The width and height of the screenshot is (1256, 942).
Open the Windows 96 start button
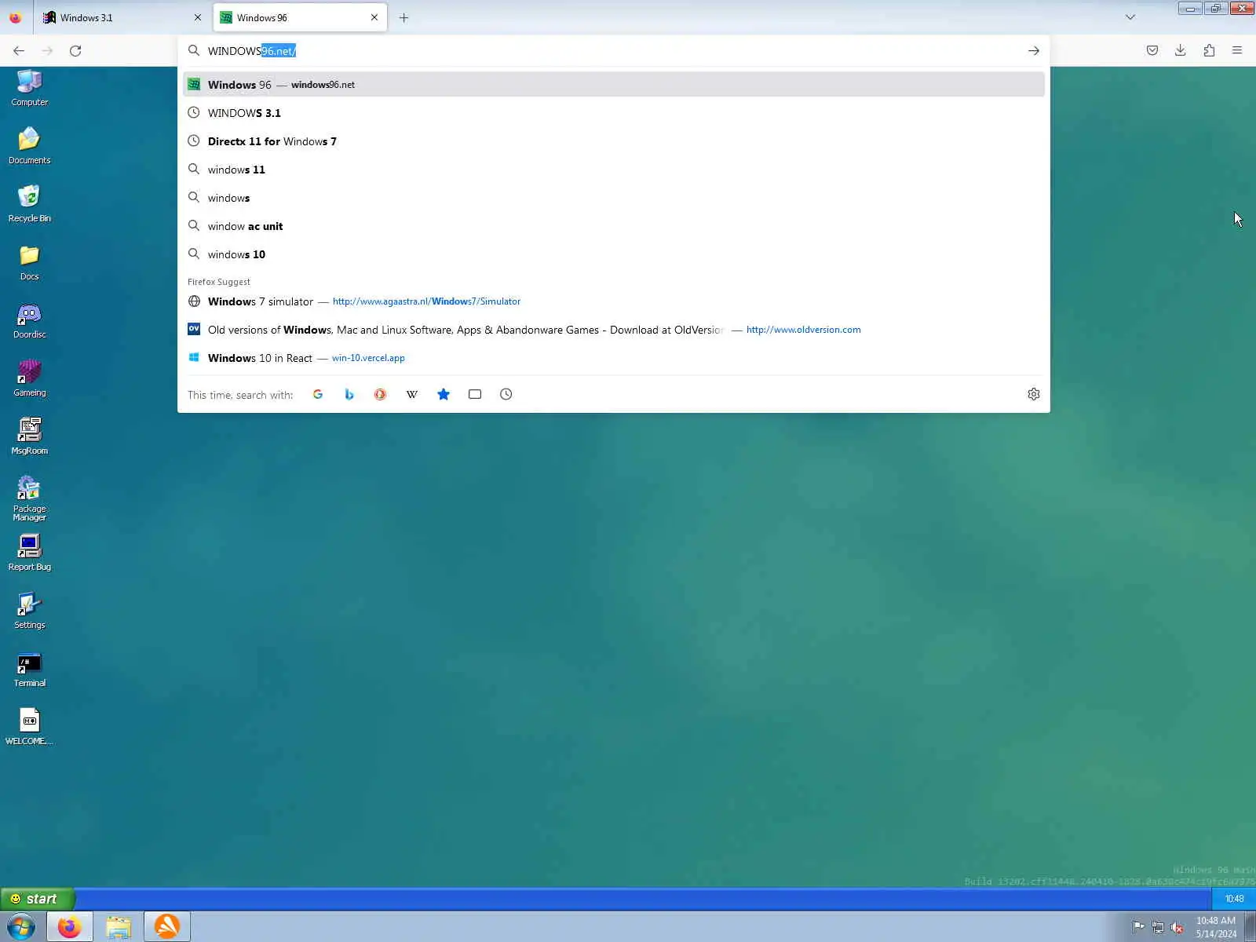pyautogui.click(x=37, y=899)
